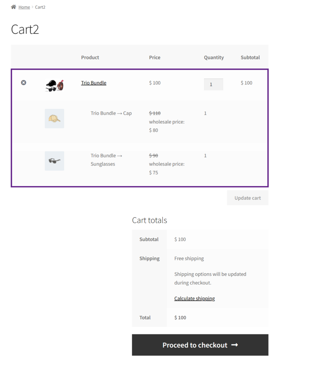The height and width of the screenshot is (380, 325).
Task: Open the Calculate shipping link
Action: [x=195, y=298]
